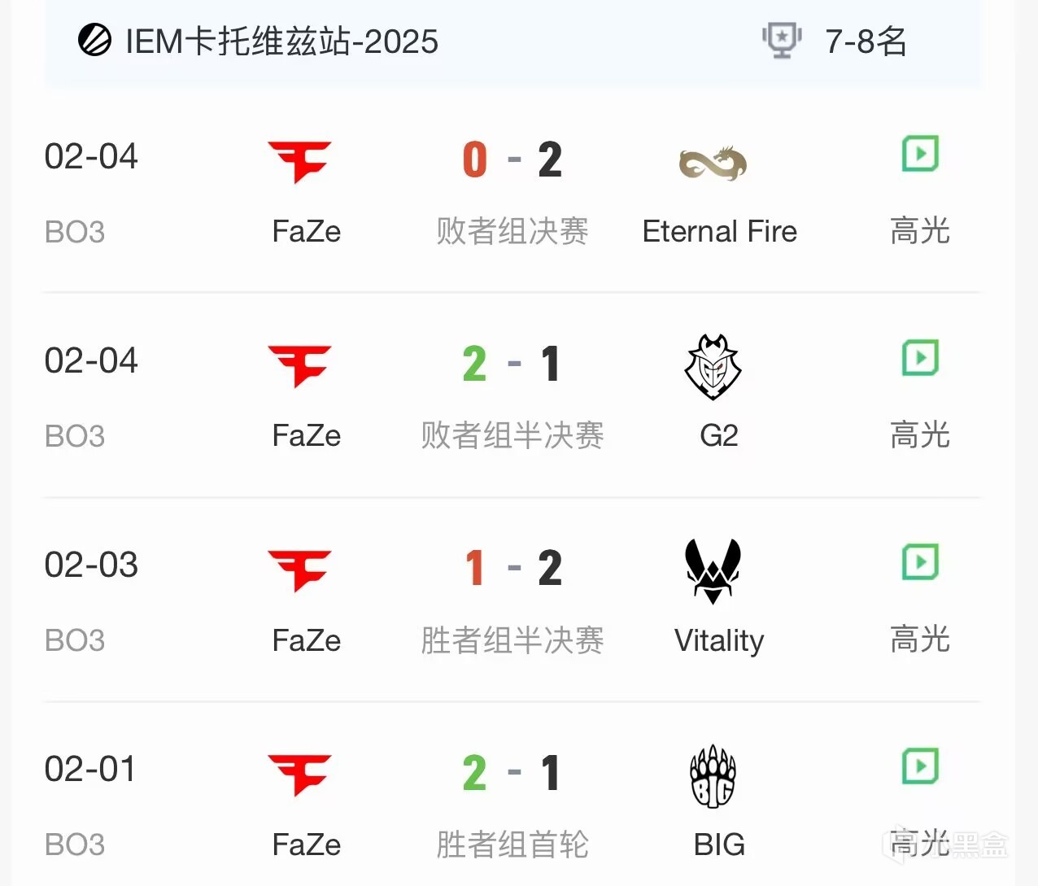Select the Vitality team name text
Screen dimensions: 1038x886
click(x=719, y=641)
